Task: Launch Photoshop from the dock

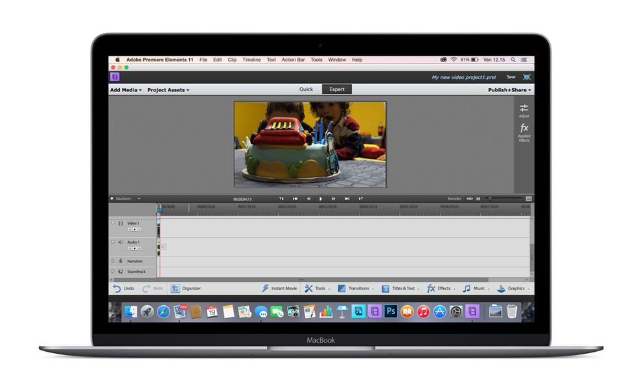Action: coord(391,312)
